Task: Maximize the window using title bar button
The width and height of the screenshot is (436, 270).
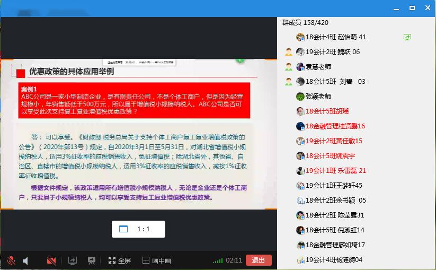Action: click(412, 8)
